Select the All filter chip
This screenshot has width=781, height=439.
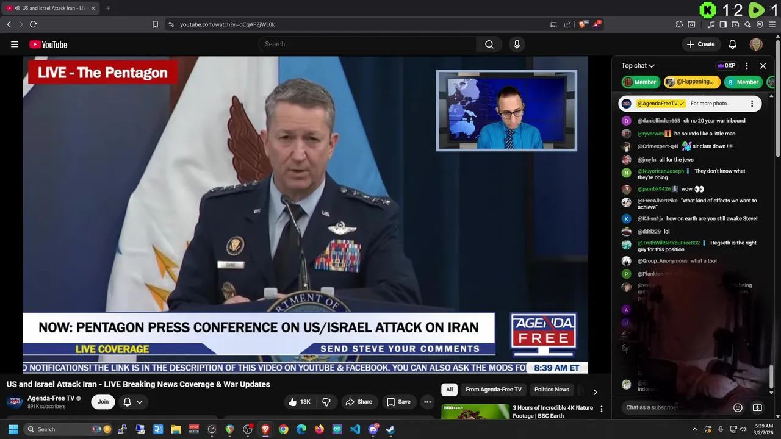click(449, 390)
